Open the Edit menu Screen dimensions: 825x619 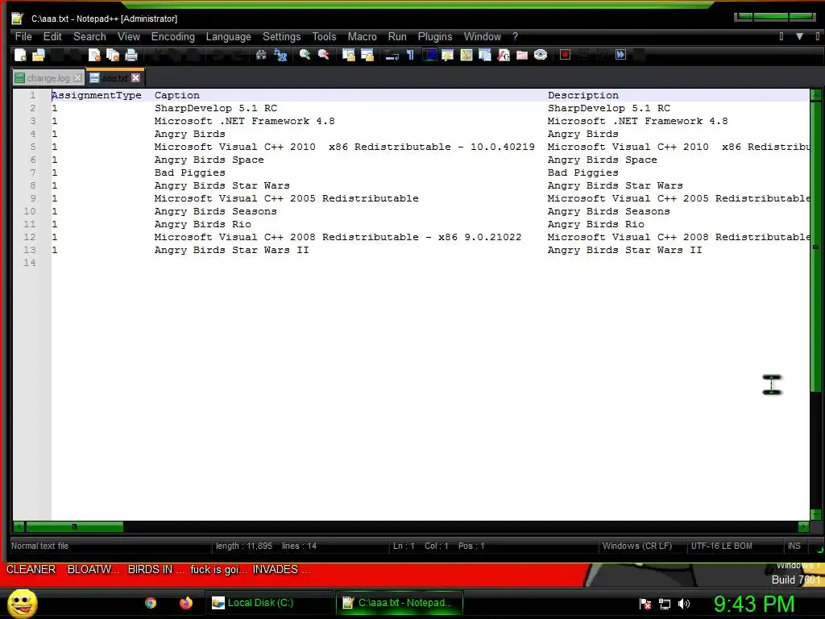[52, 36]
